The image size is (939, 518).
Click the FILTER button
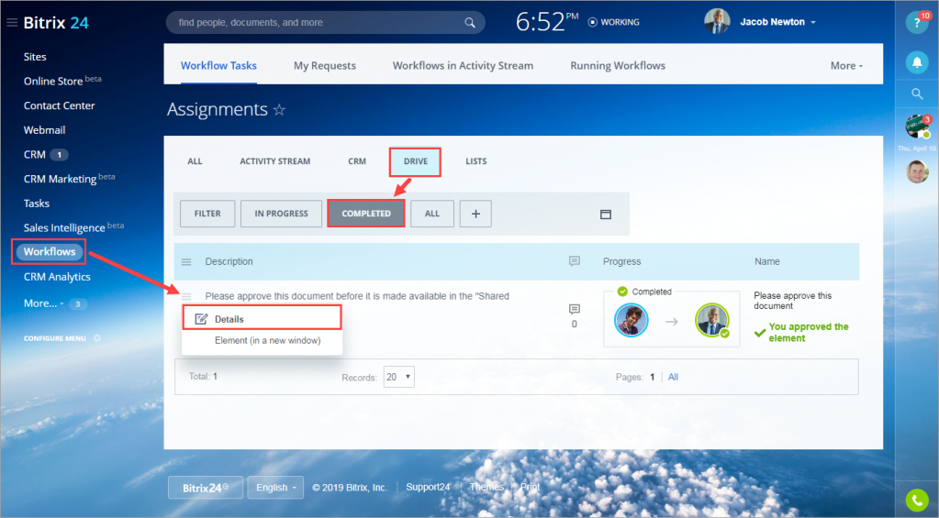point(207,214)
